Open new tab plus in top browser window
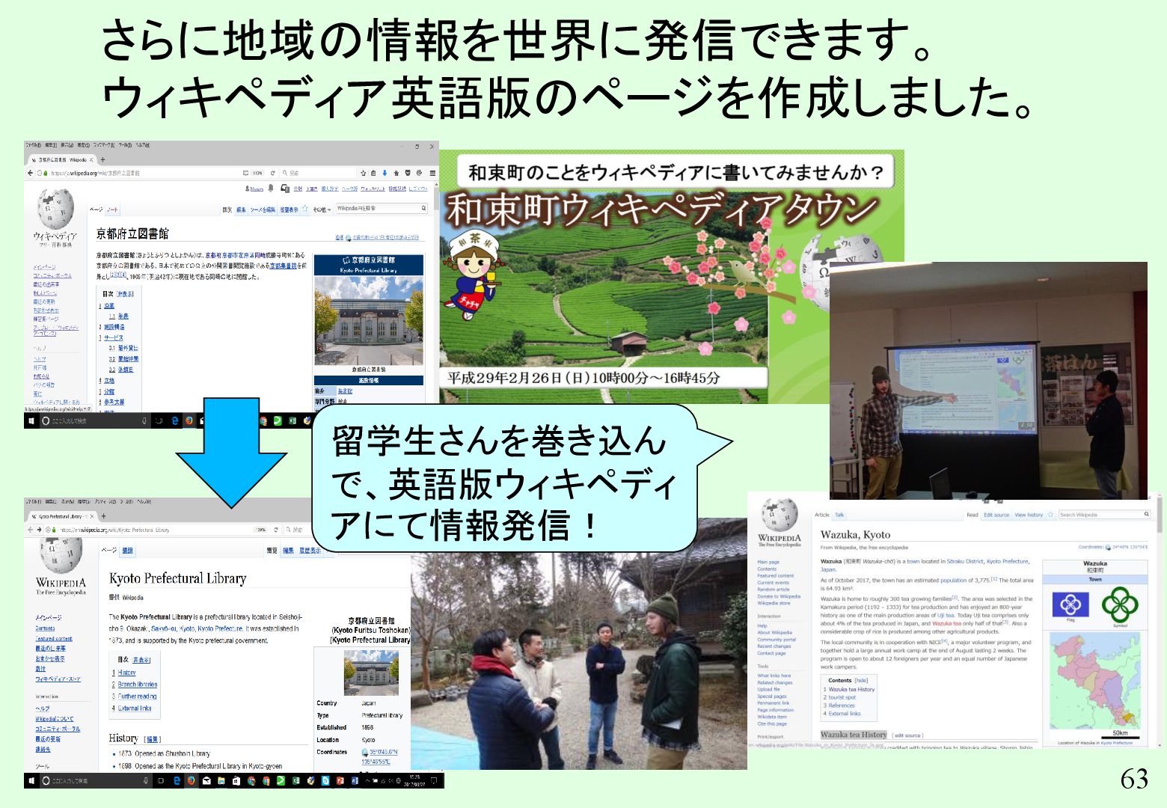Image resolution: width=1167 pixels, height=808 pixels. point(102,159)
